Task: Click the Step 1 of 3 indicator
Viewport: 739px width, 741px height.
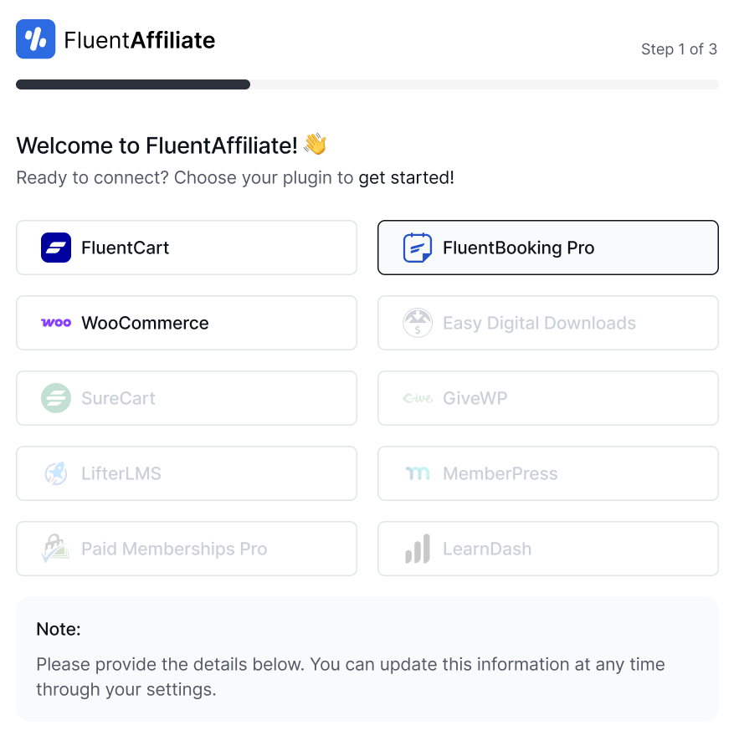Action: click(x=679, y=49)
